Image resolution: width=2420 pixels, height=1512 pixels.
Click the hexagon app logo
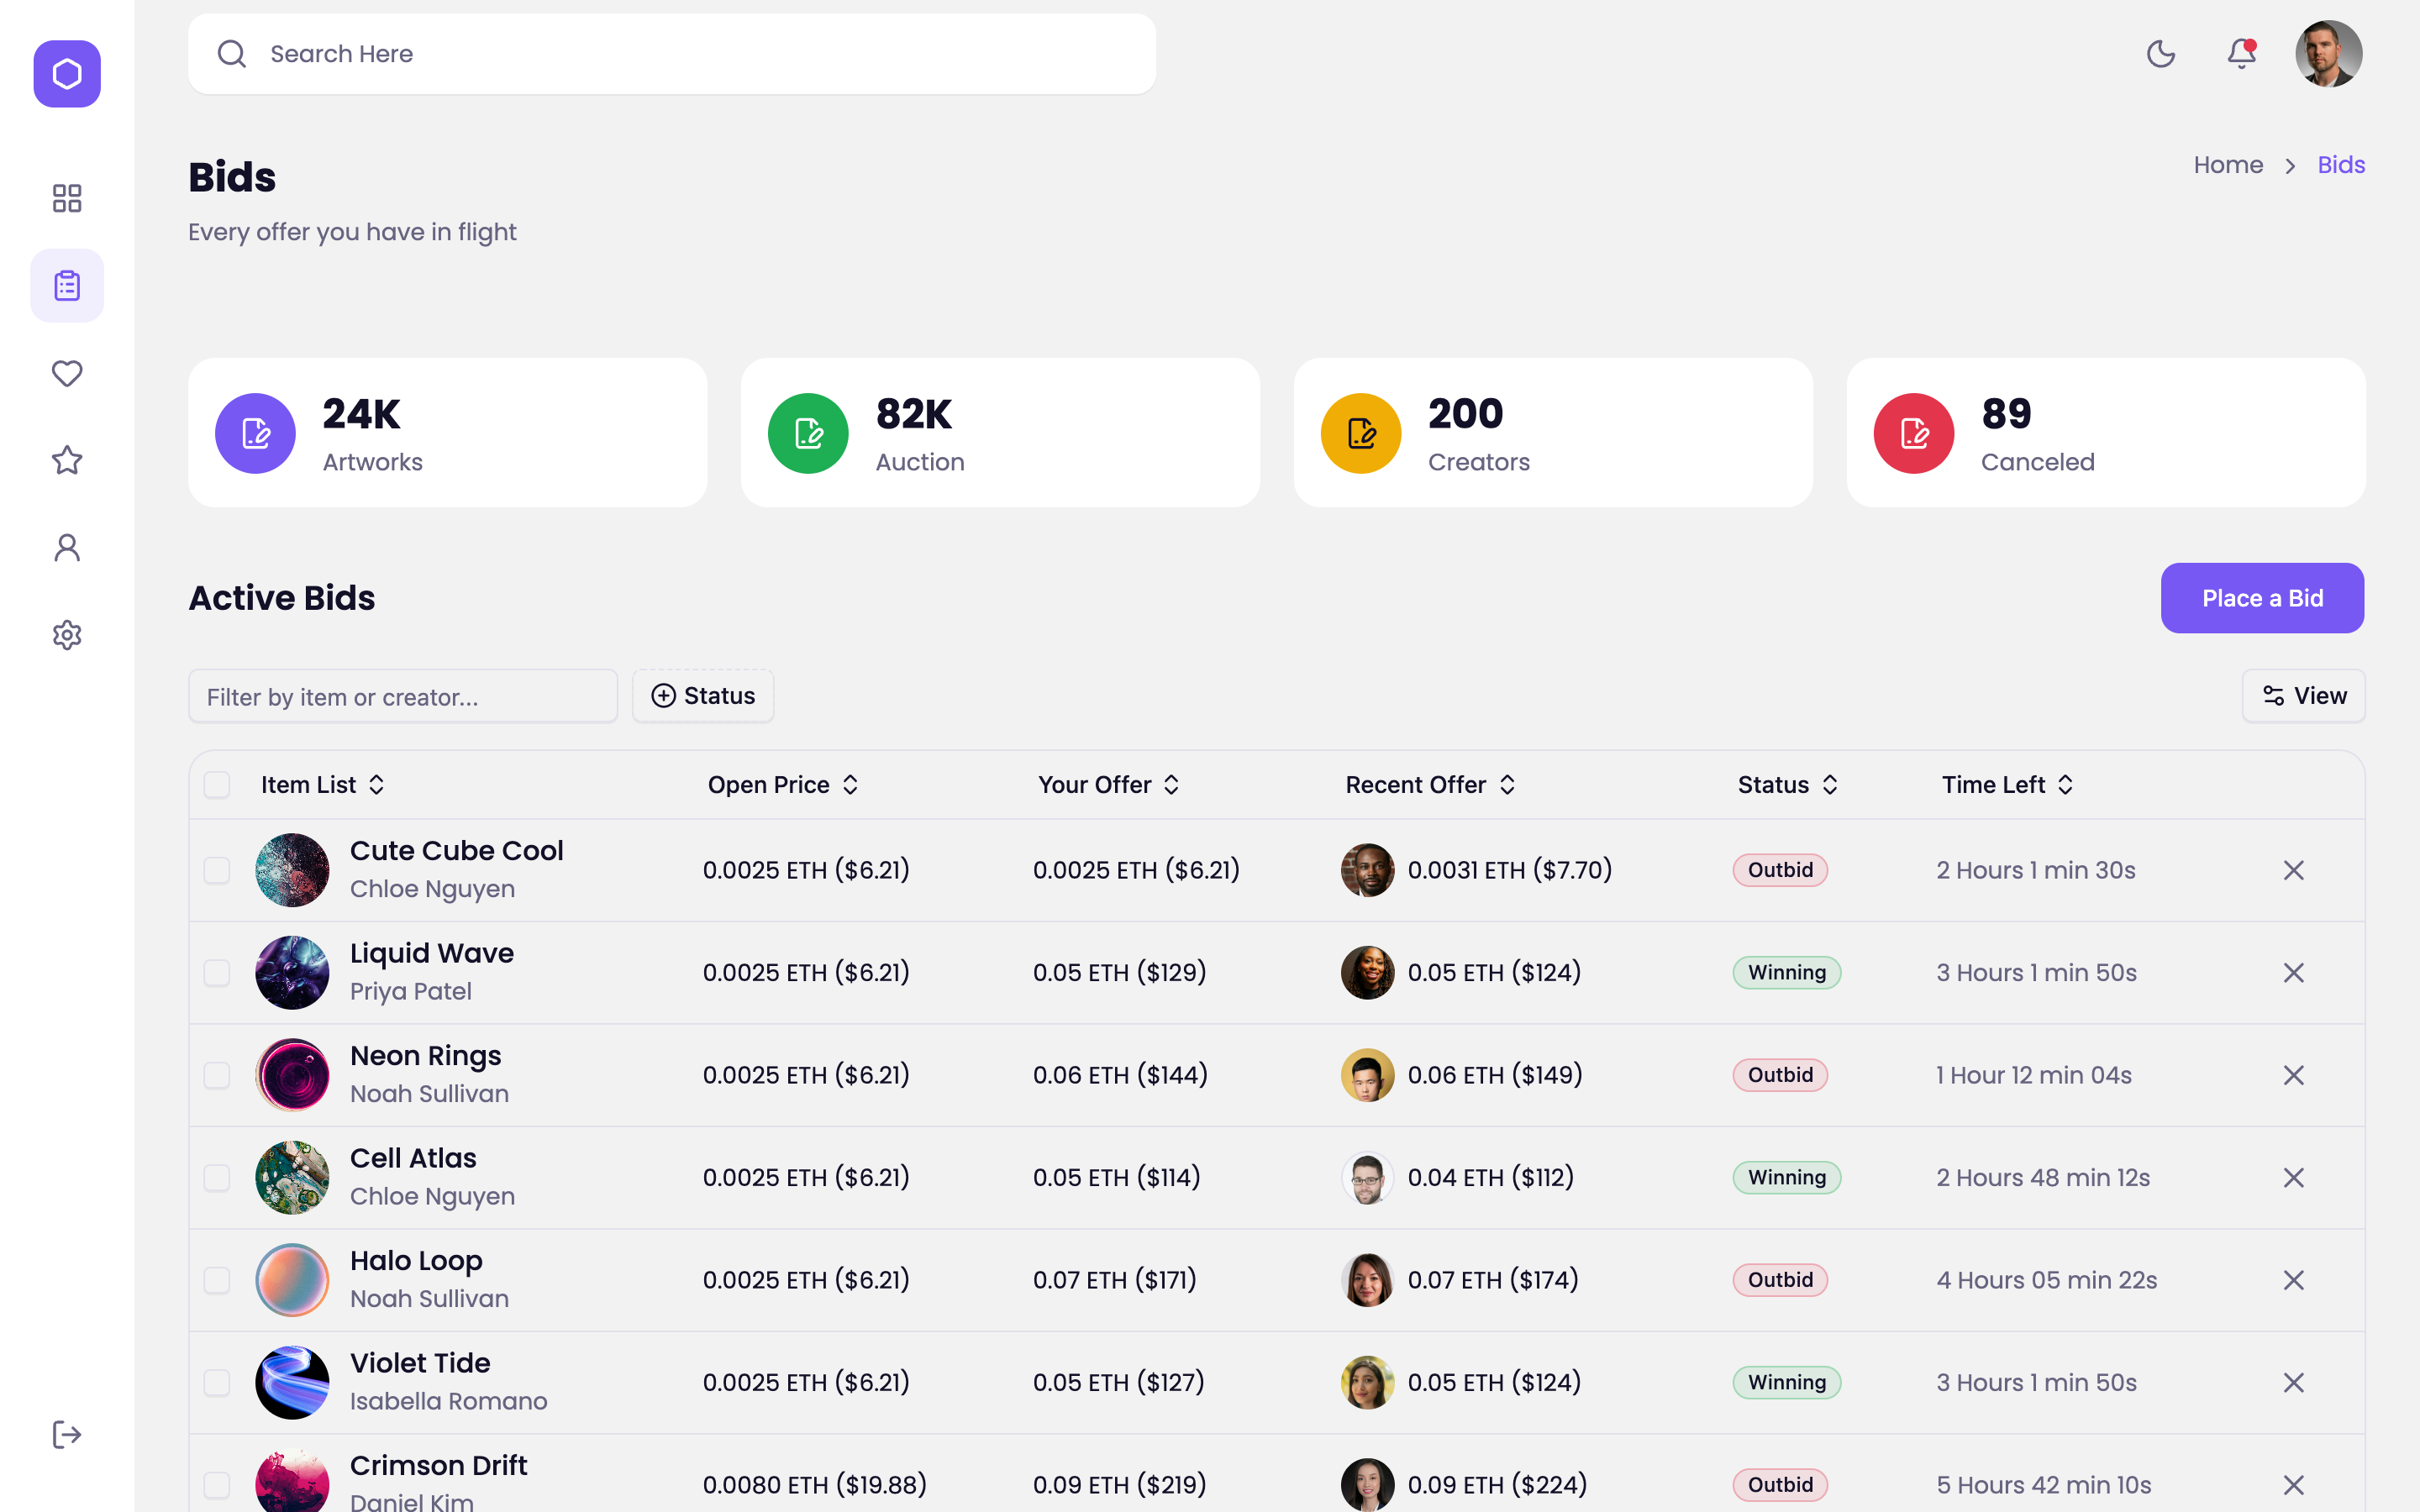point(67,74)
